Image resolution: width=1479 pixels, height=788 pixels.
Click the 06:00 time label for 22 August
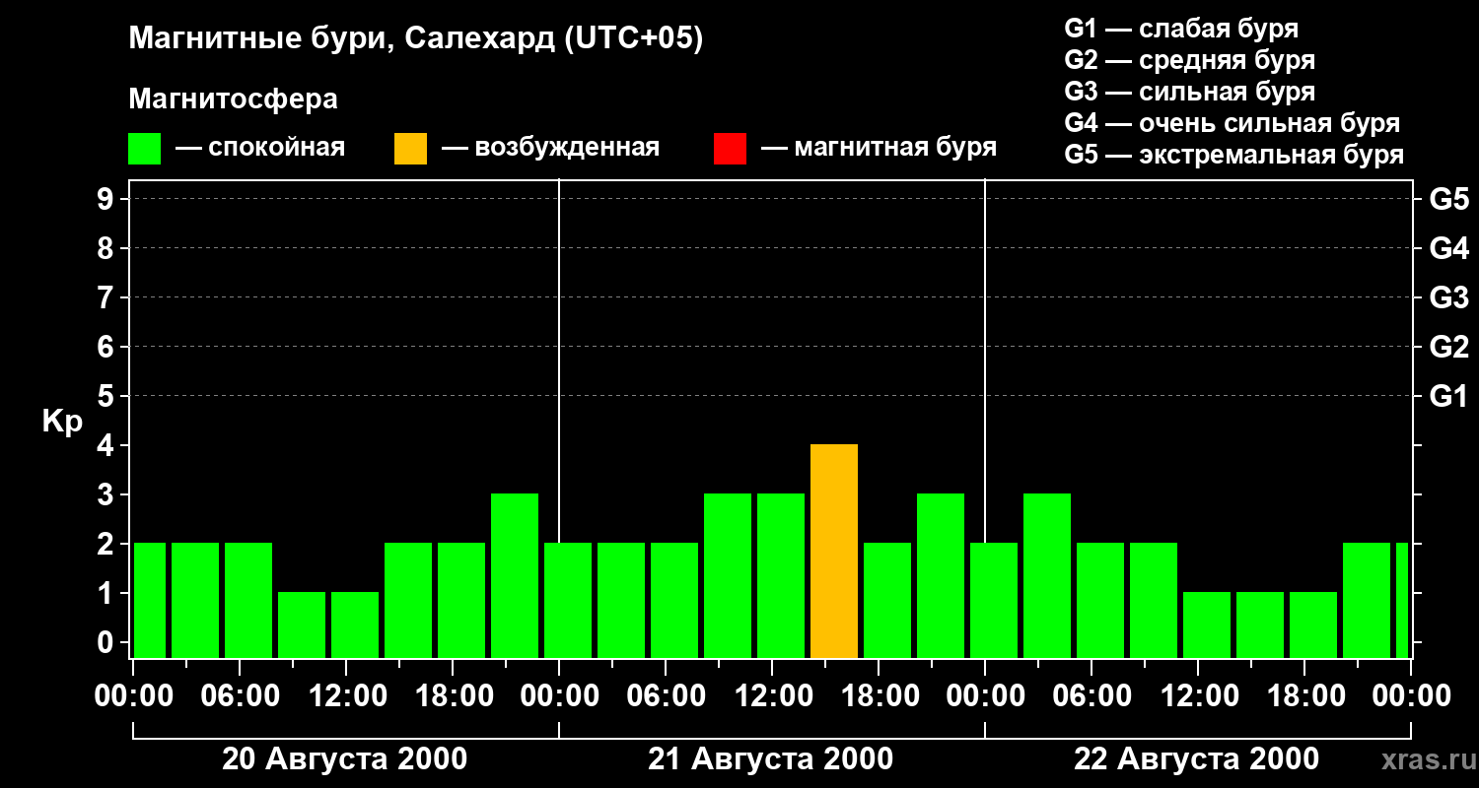(1092, 696)
